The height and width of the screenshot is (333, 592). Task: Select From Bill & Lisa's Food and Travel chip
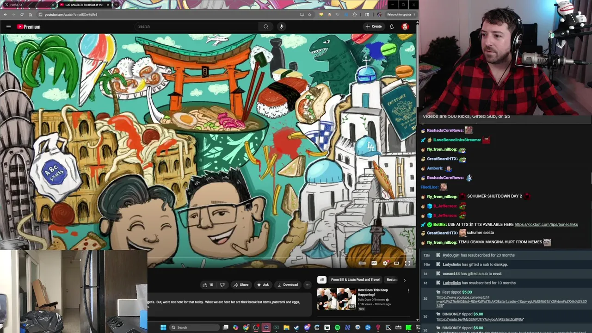355,280
